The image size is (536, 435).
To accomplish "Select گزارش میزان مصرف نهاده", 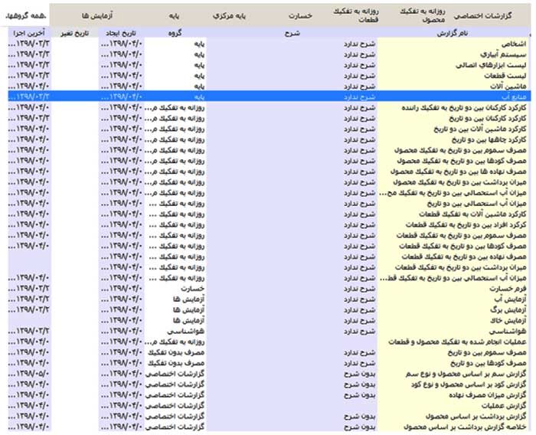I will 488,395.
